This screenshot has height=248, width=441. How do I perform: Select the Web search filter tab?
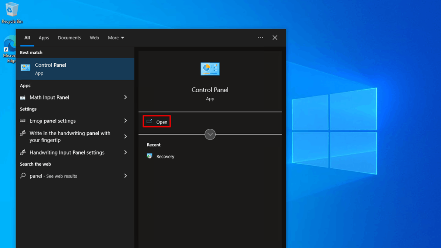click(x=94, y=37)
